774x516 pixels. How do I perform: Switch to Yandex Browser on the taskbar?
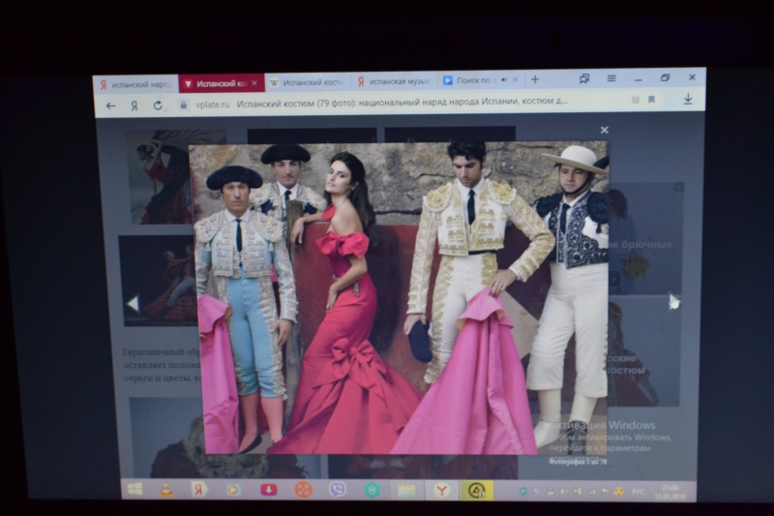point(441,490)
